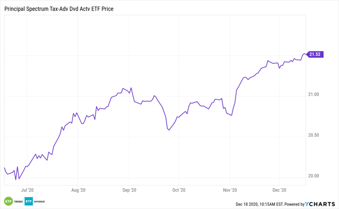Click the 20.00 price axis label
The width and height of the screenshot is (339, 209).
tap(313, 176)
